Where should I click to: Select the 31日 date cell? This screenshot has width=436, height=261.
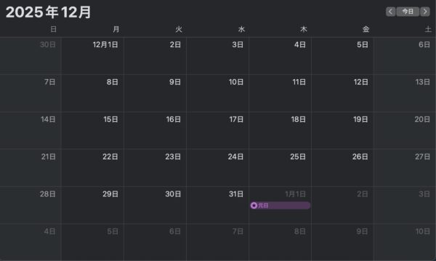tap(218, 205)
